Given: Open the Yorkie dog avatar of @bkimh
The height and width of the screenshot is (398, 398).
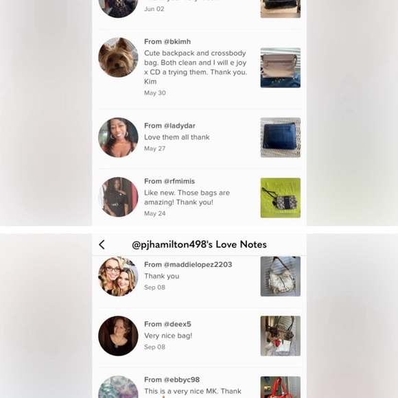Looking at the screenshot, I should 118,58.
